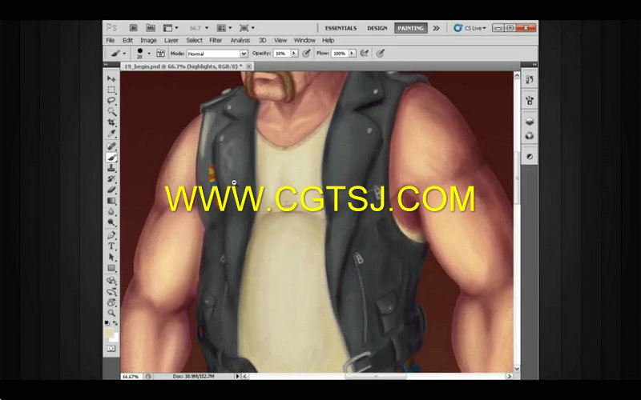Open the Analysis menu
The image size is (641, 400).
click(x=240, y=41)
